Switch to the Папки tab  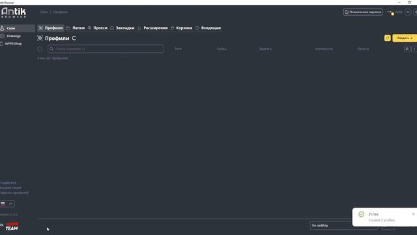tap(76, 28)
